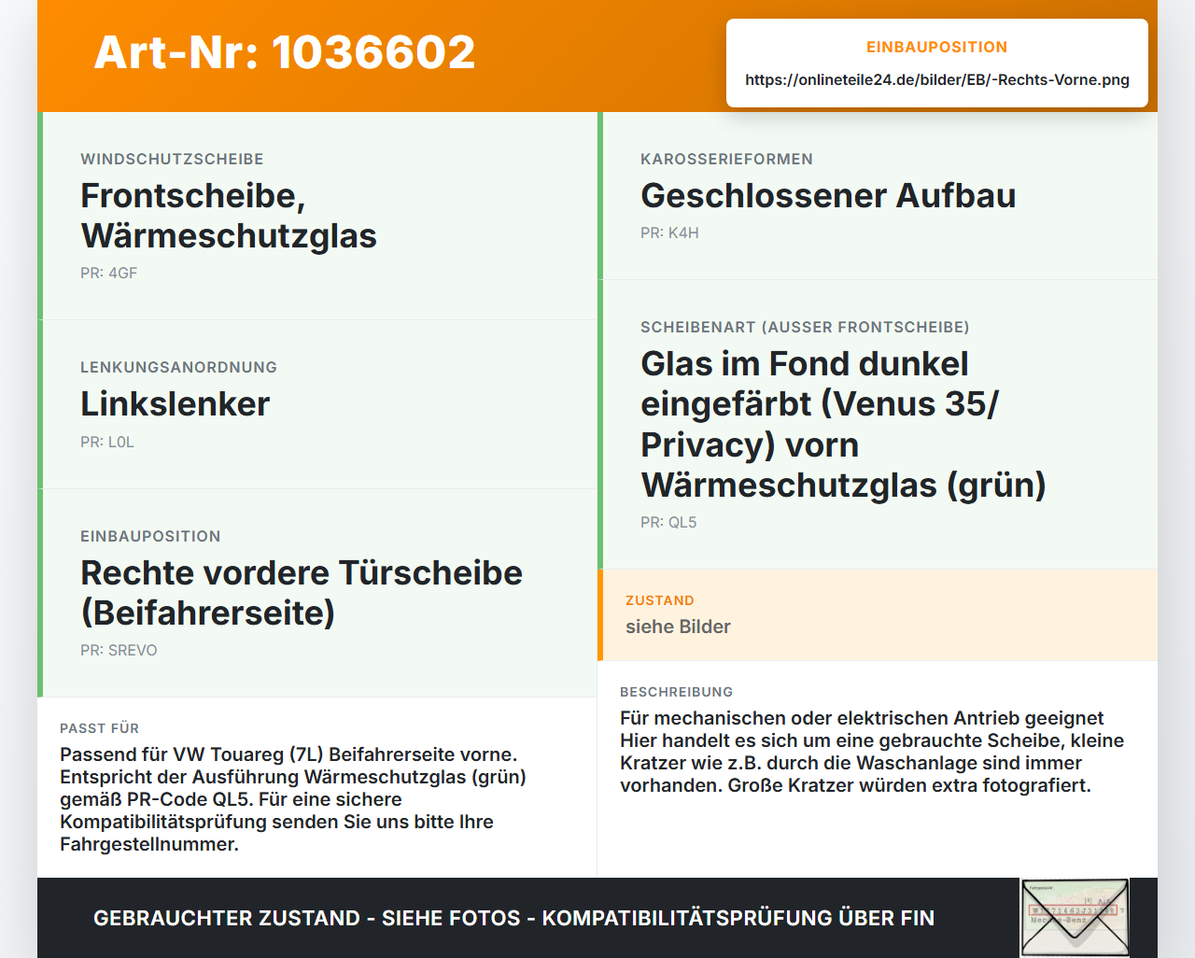This screenshot has height=958, width=1195.
Task: Select the PR: SREVO code
Action: click(119, 650)
